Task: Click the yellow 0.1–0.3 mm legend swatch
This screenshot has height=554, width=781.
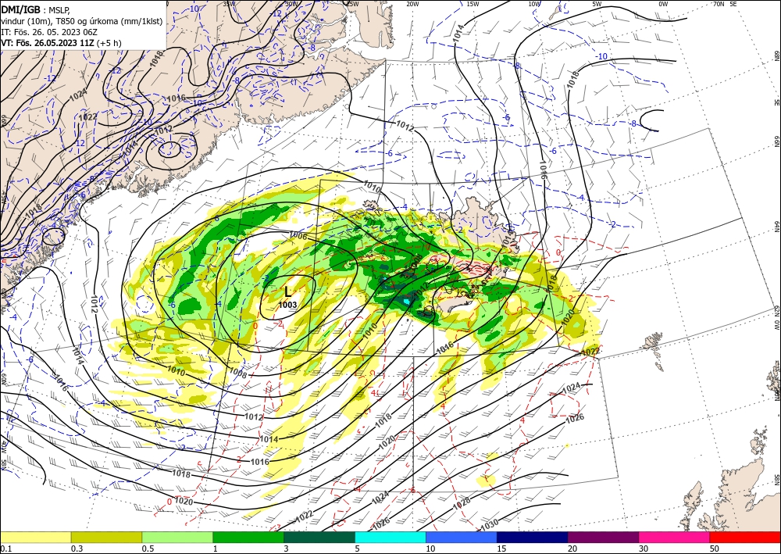Action: click(35, 537)
